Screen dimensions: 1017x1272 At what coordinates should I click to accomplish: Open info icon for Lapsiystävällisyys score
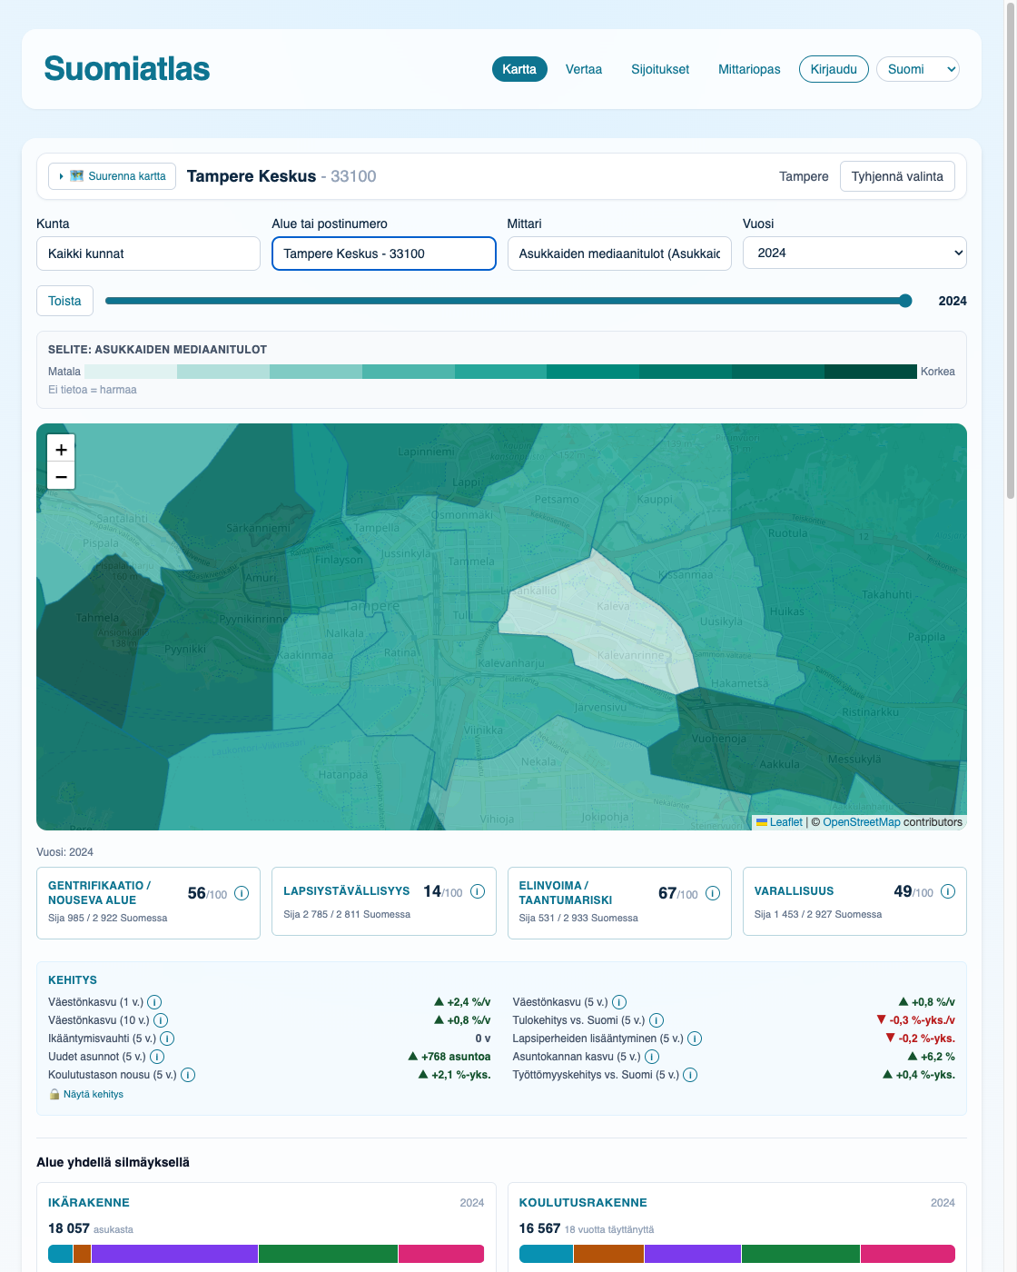click(x=478, y=892)
